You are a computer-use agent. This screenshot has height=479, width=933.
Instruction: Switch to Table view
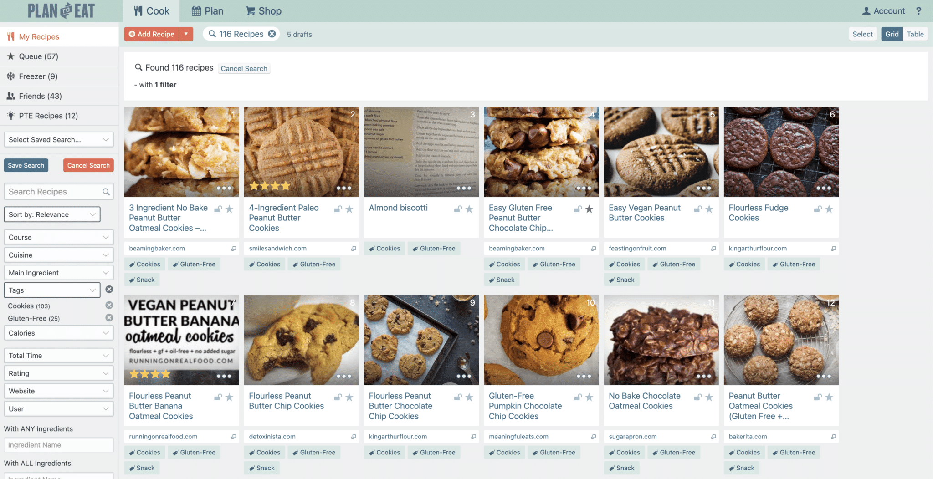pyautogui.click(x=915, y=34)
